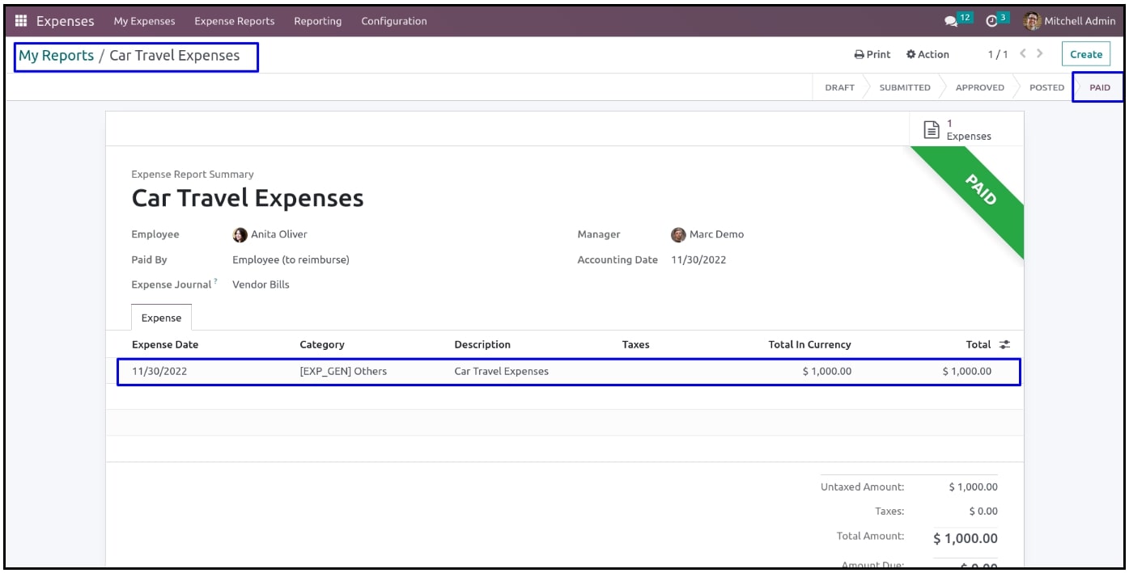Sort by Description column header
The height and width of the screenshot is (573, 1129).
[x=482, y=344]
